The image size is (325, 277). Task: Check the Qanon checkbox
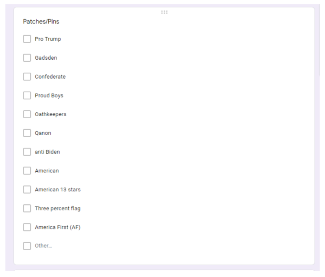point(27,133)
